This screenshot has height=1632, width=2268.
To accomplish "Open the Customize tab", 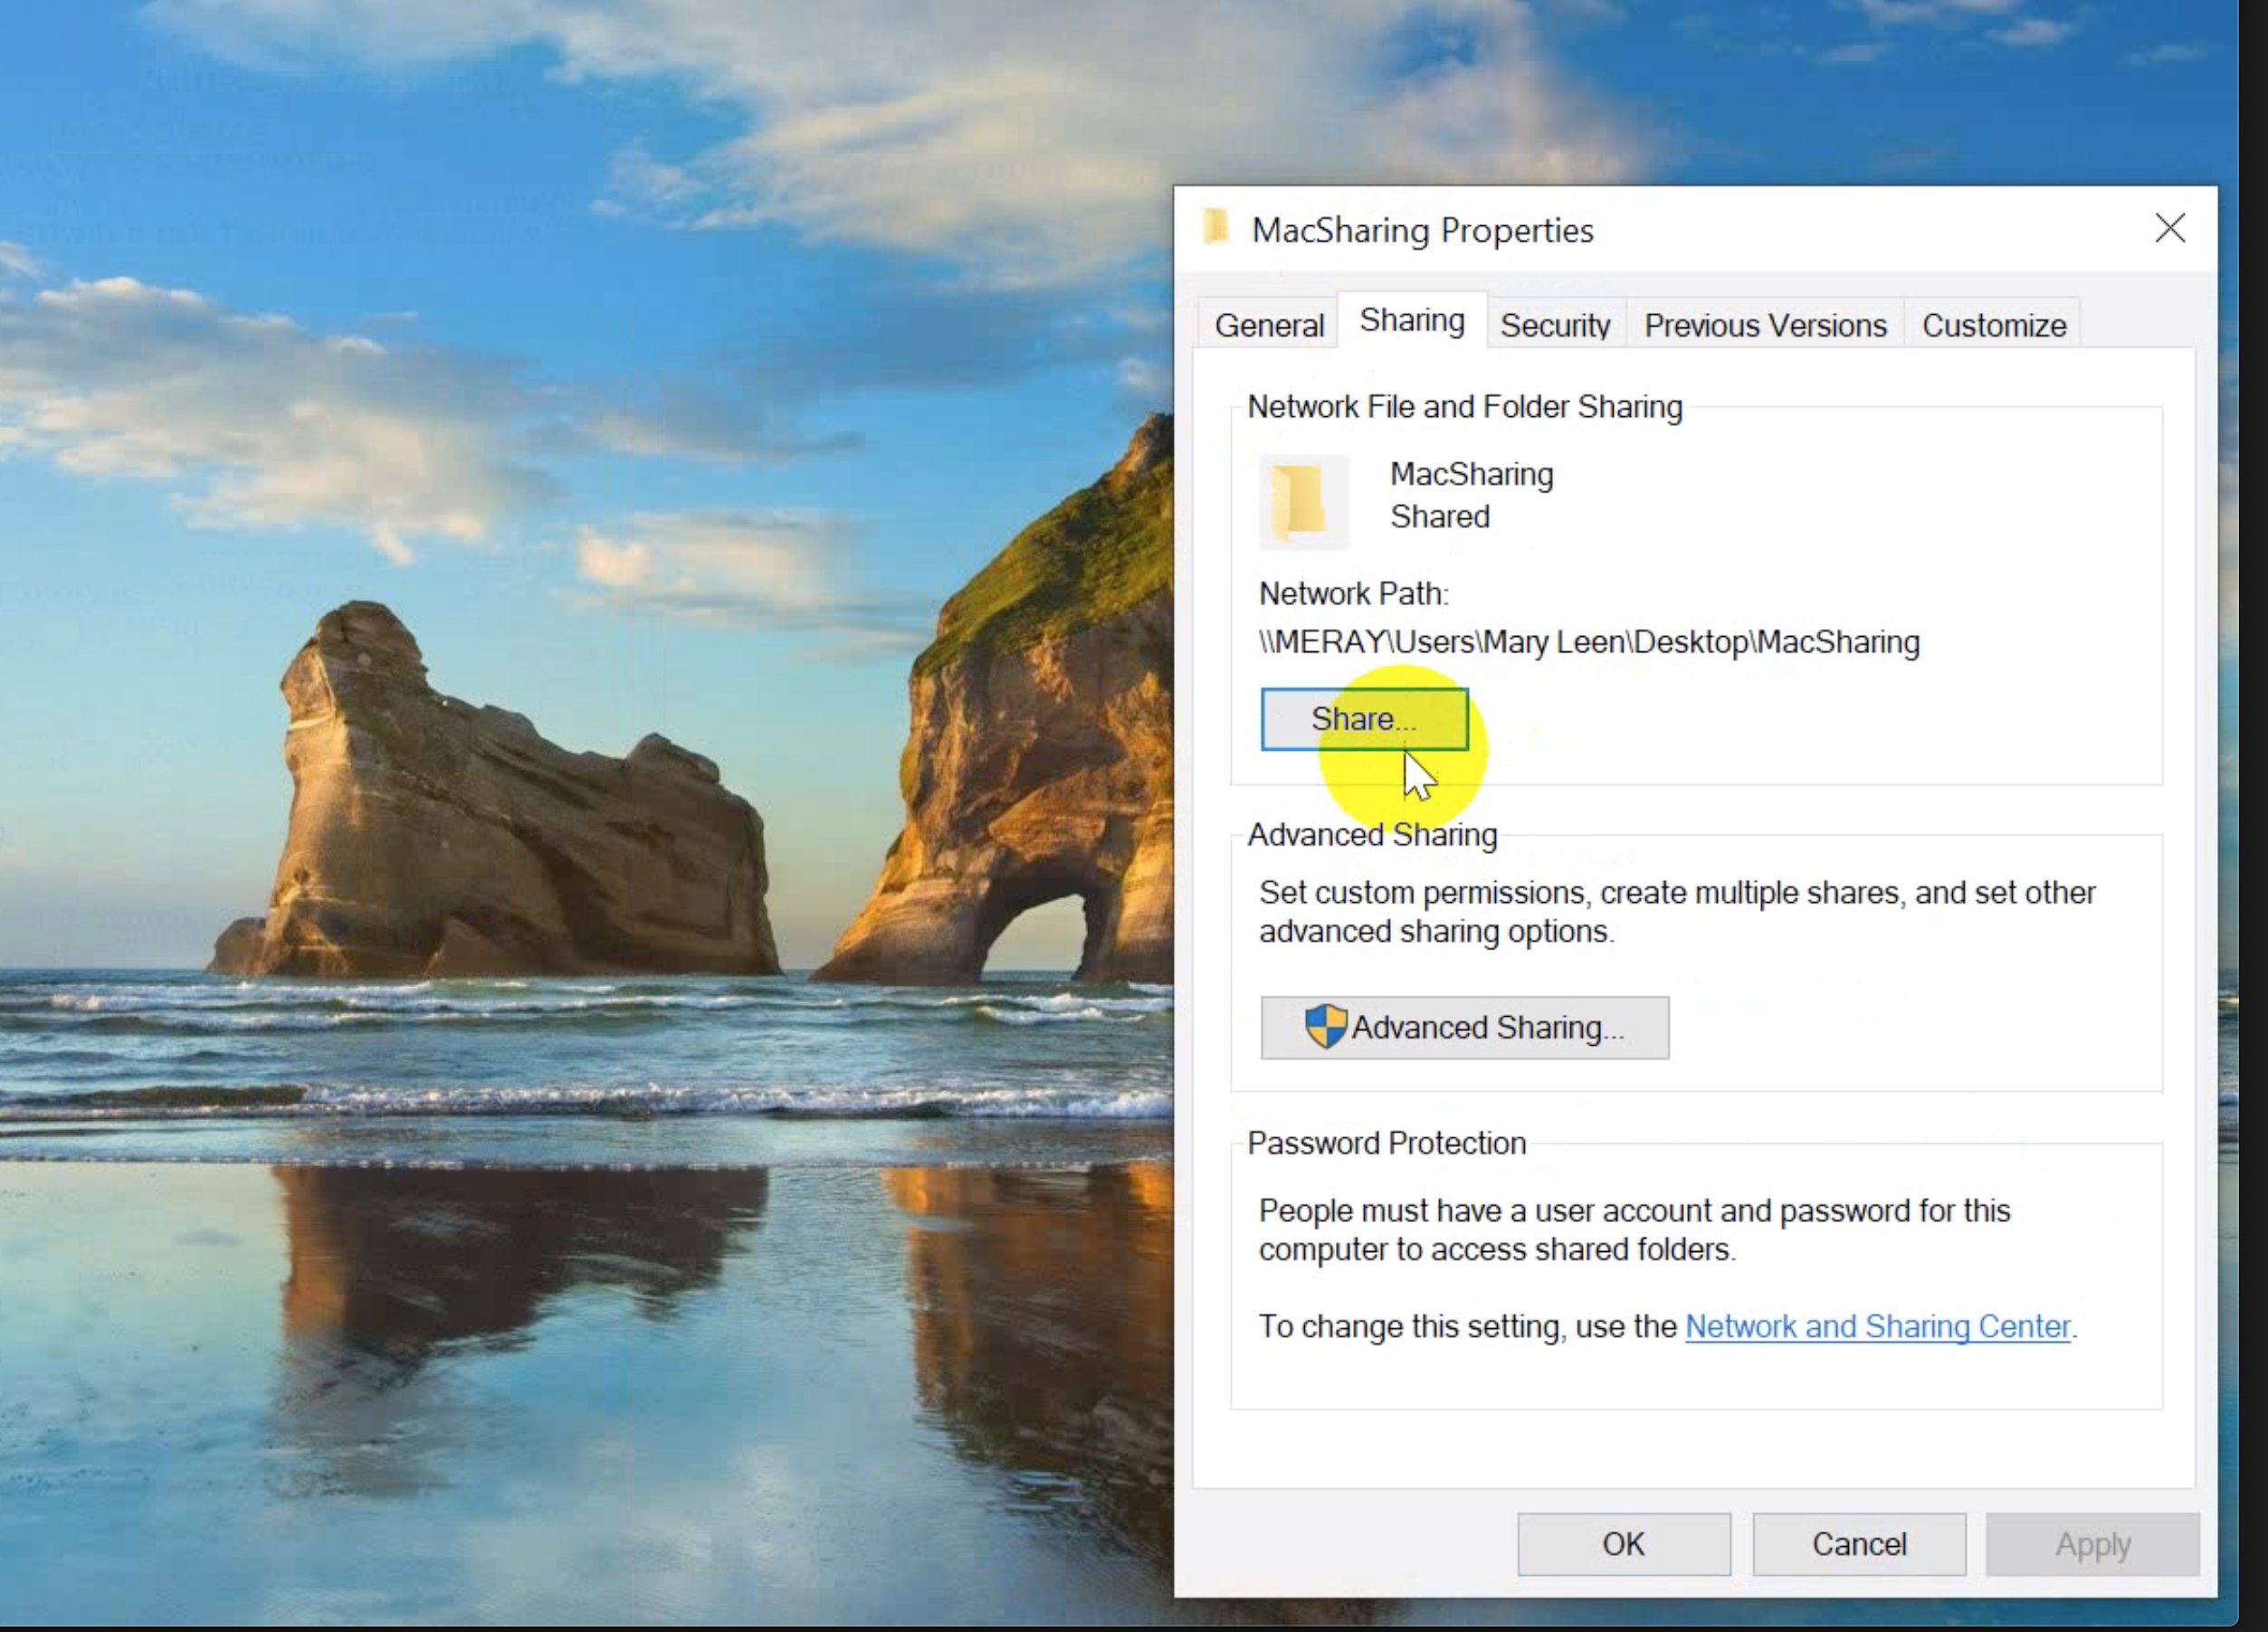I will pos(1993,325).
